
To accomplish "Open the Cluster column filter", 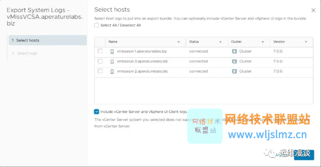I will click(x=262, y=42).
